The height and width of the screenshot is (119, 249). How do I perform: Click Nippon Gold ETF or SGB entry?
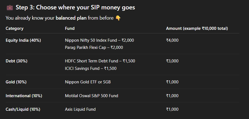(x=88, y=82)
